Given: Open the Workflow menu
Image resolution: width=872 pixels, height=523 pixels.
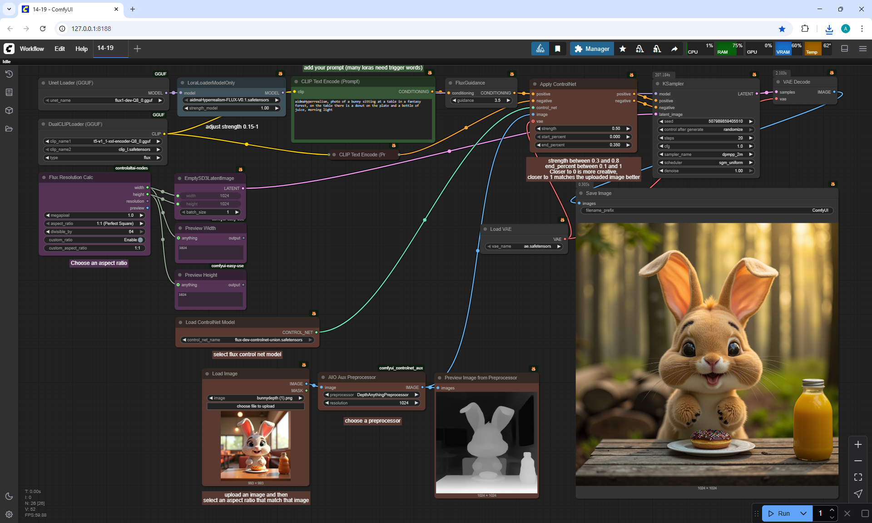Looking at the screenshot, I should [32, 49].
